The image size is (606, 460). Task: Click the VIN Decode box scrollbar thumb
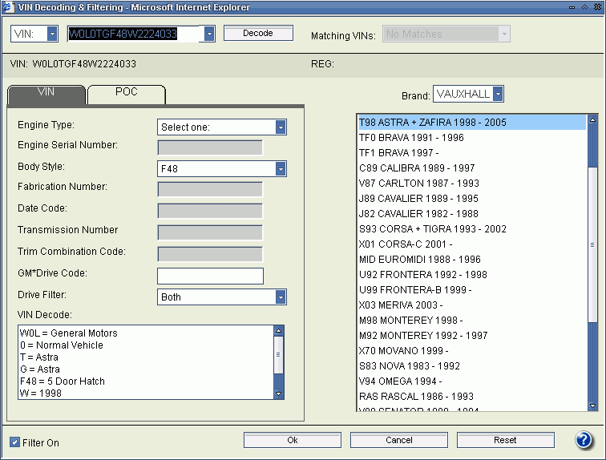(278, 354)
